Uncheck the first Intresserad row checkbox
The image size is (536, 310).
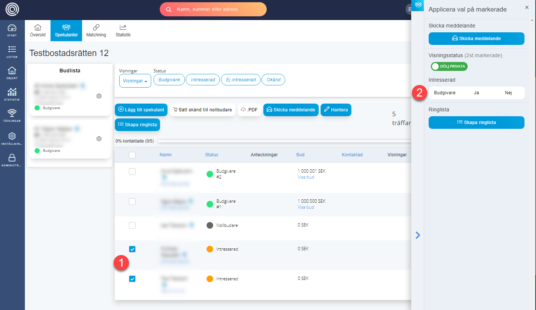(x=132, y=249)
